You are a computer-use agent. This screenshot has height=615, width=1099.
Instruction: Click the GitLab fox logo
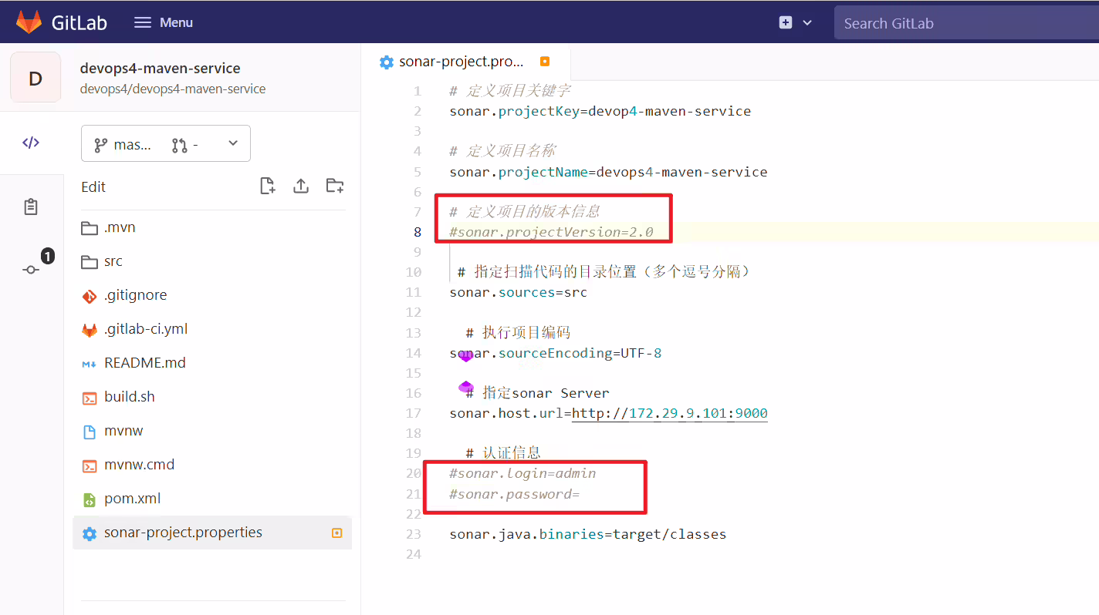point(29,22)
